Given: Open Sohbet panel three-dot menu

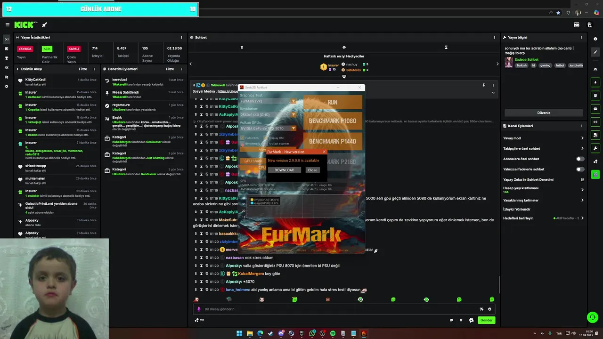Looking at the screenshot, I should [x=494, y=37].
